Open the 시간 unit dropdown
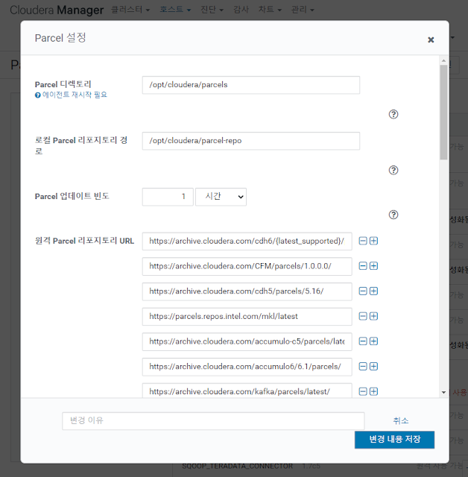 click(x=221, y=197)
